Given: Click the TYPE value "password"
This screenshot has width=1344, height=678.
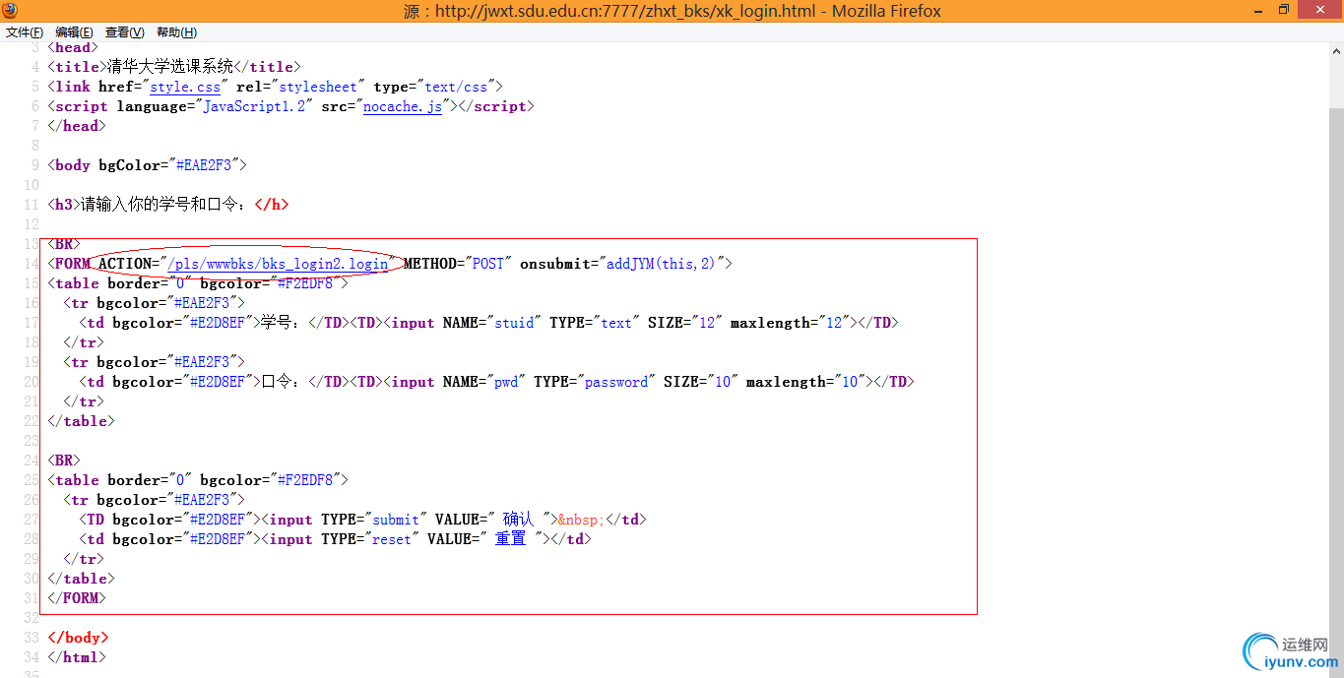Looking at the screenshot, I should tap(617, 382).
